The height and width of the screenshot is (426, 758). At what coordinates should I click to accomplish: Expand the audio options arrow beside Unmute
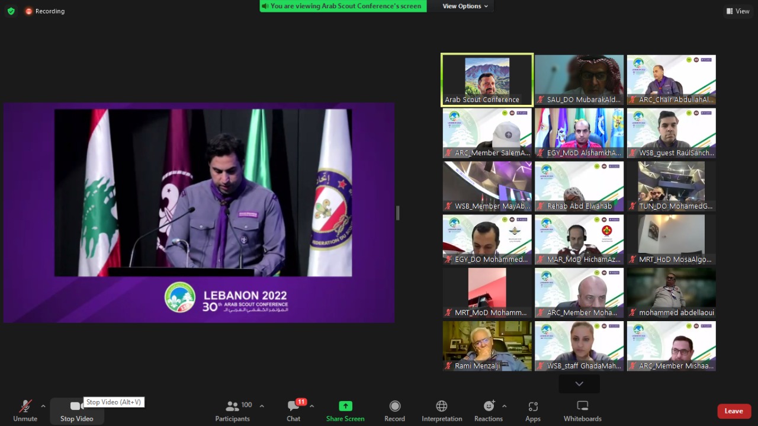coord(43,406)
